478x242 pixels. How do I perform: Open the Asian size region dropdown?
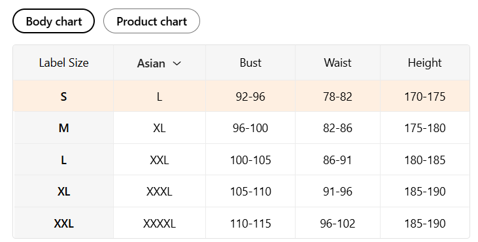click(159, 63)
